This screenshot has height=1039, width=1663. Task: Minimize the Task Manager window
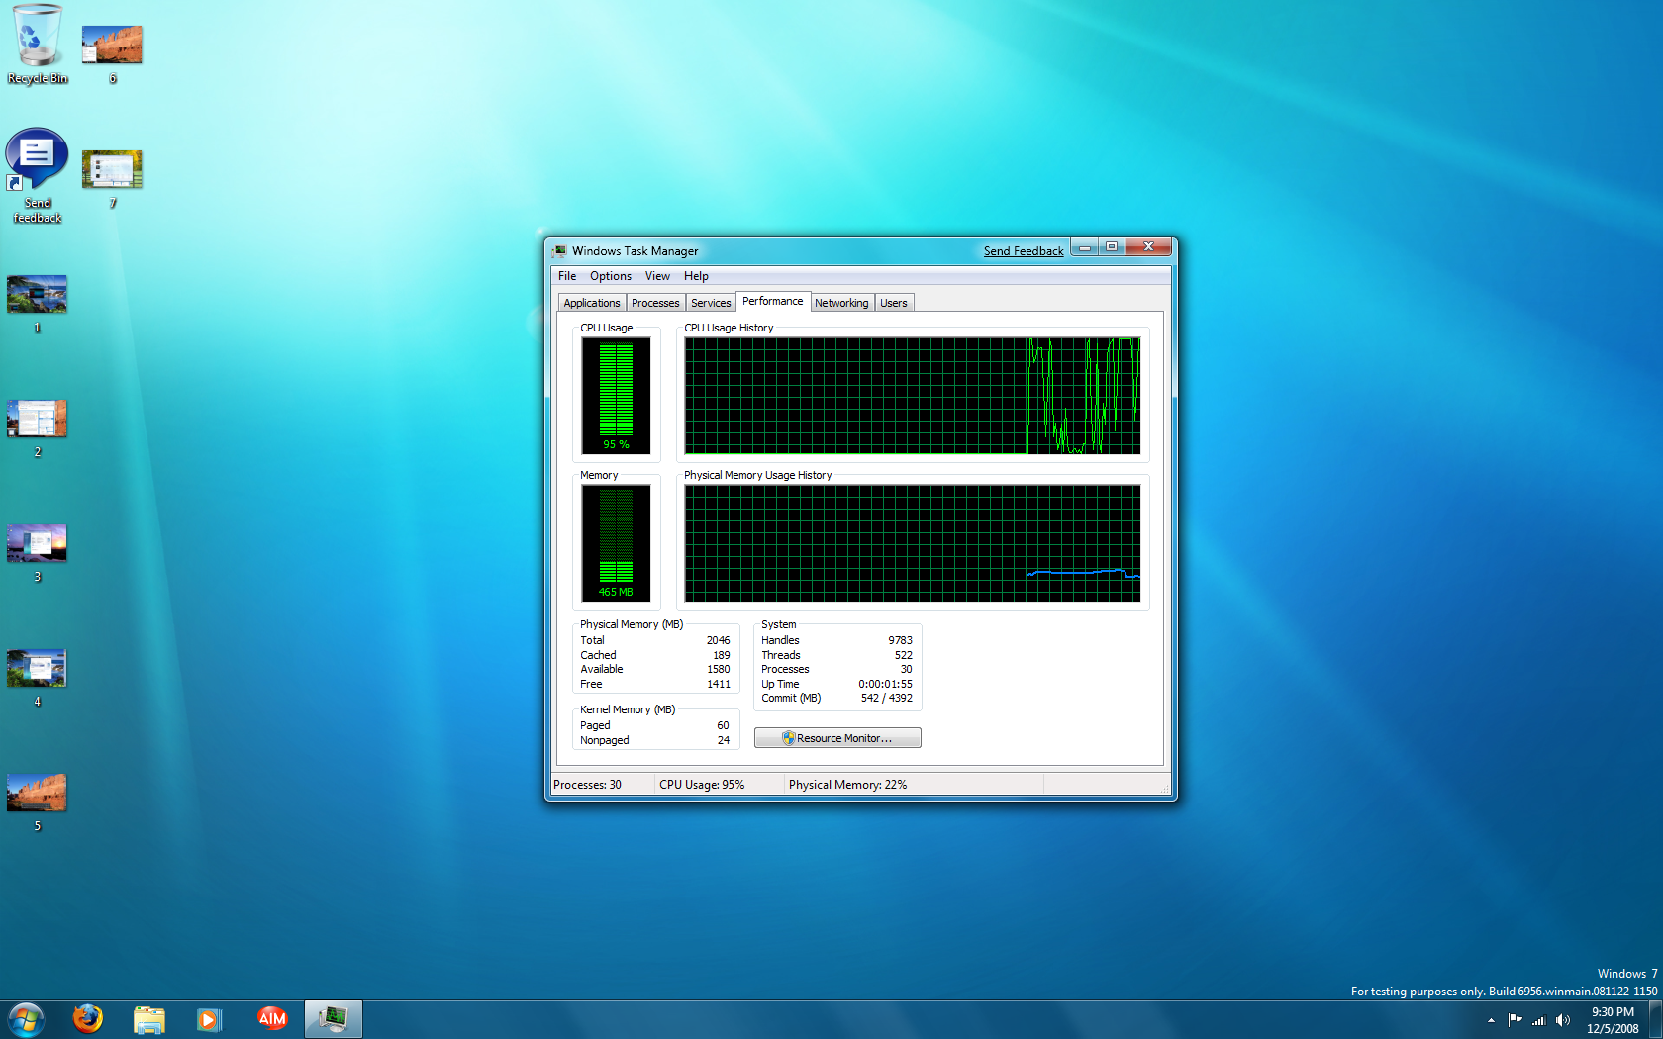1085,247
